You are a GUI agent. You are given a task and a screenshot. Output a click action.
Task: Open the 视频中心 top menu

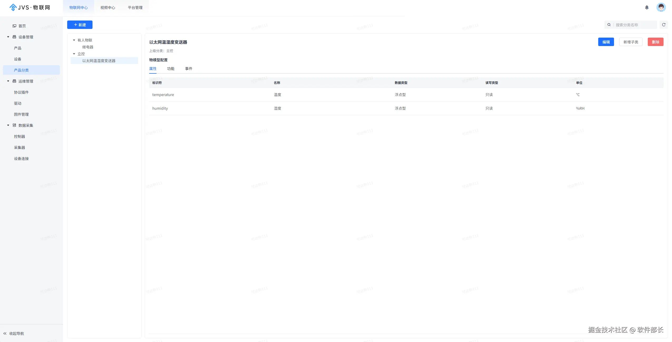click(x=108, y=8)
